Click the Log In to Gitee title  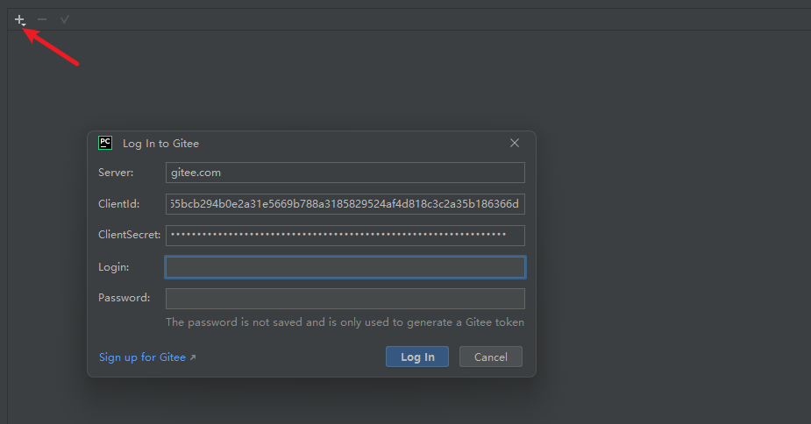(160, 144)
